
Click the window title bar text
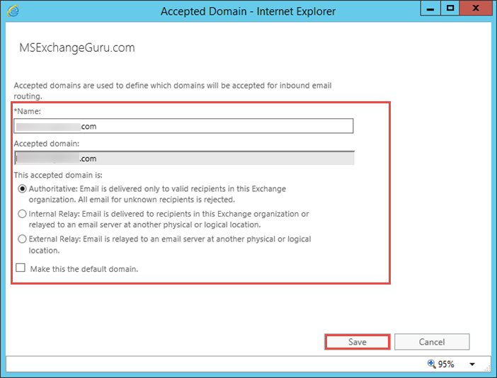pos(248,11)
